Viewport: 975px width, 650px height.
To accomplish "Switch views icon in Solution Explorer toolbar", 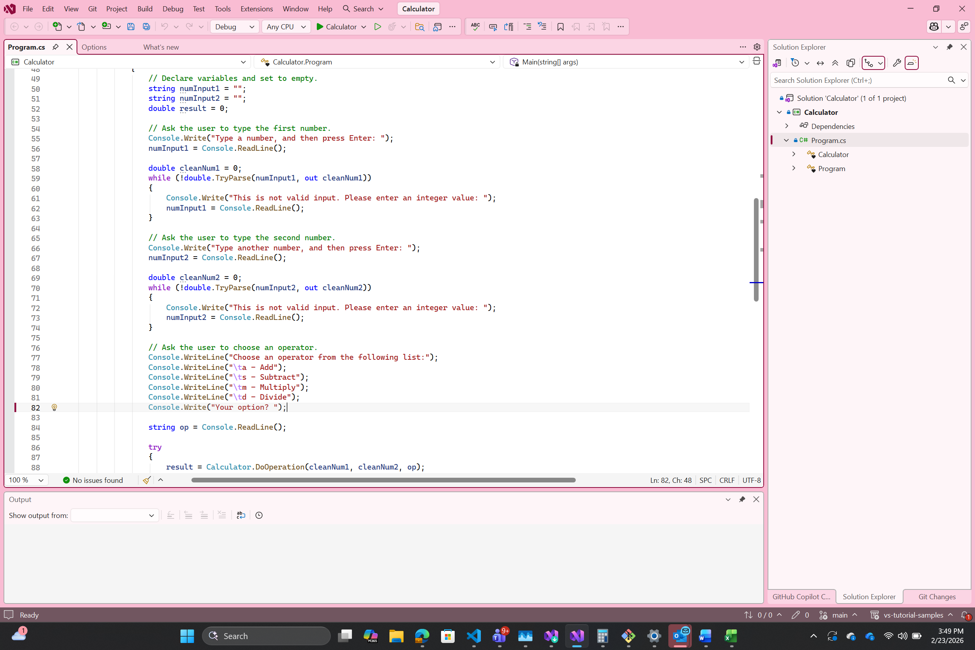I will click(x=777, y=63).
